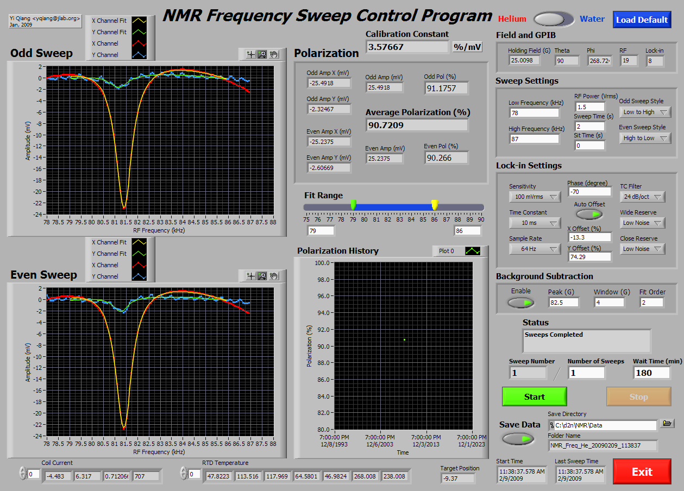Click Save Directory path field

[603, 425]
